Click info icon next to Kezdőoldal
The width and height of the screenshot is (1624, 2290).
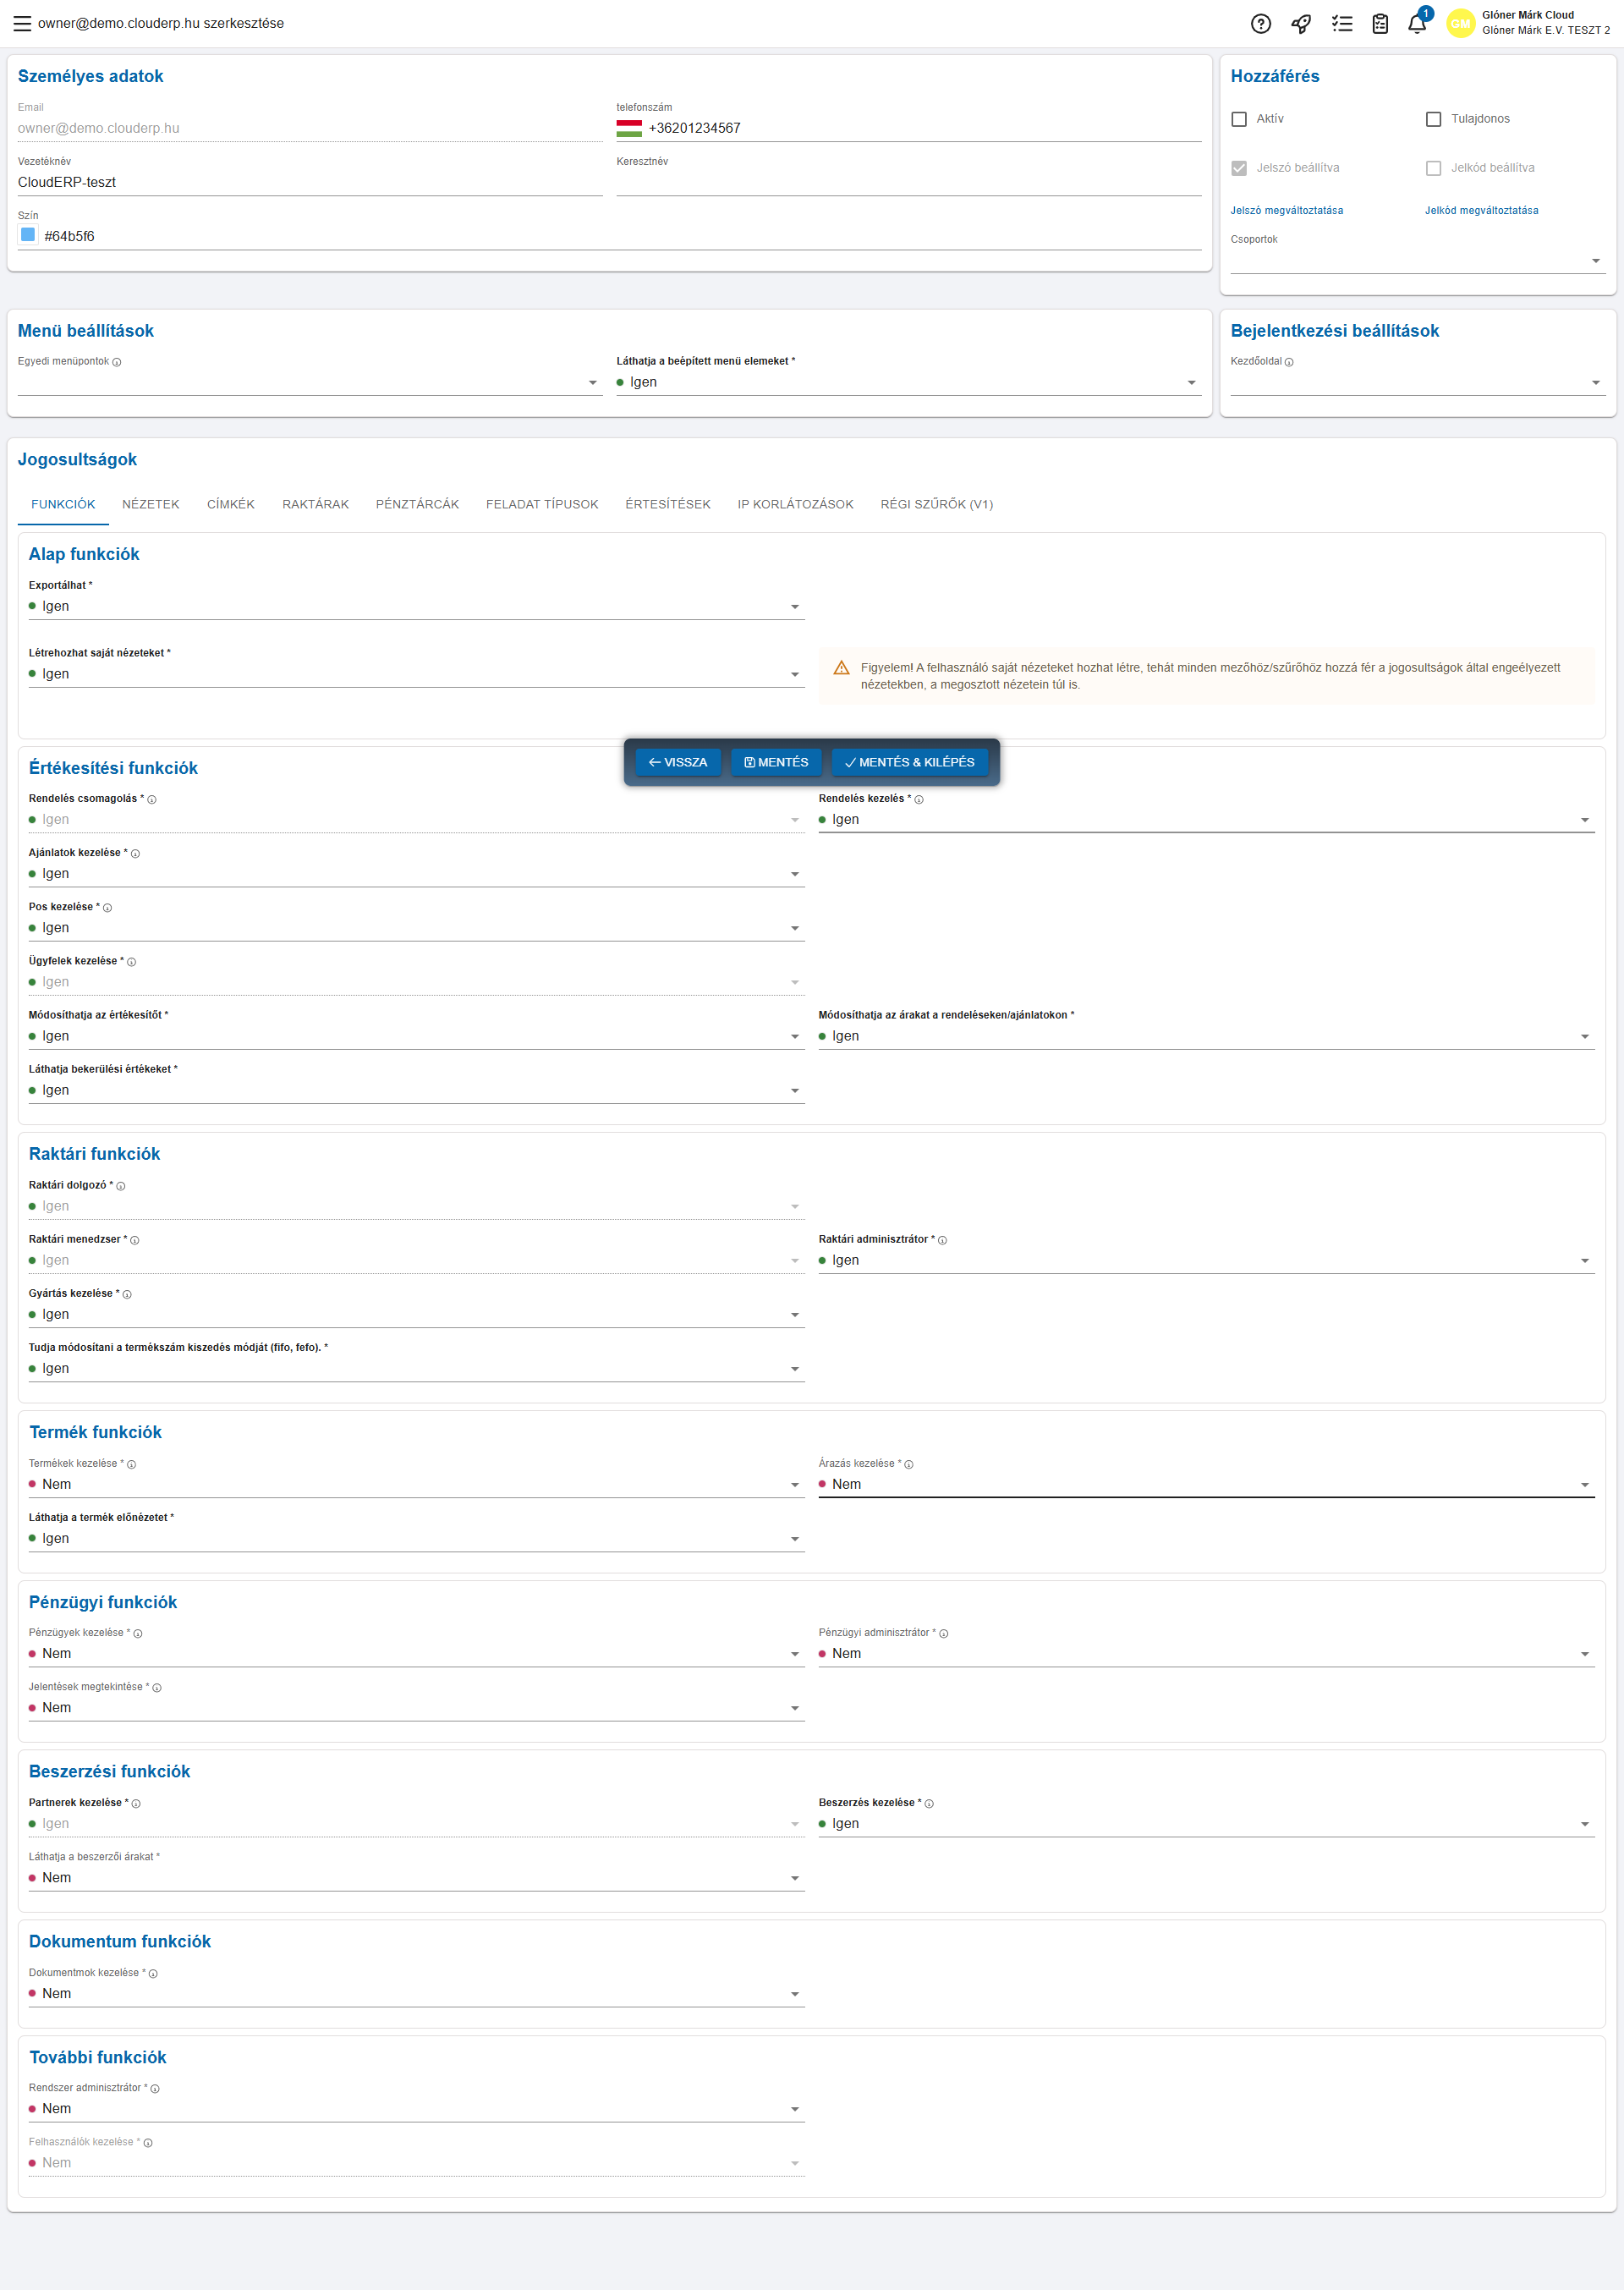(x=1289, y=362)
